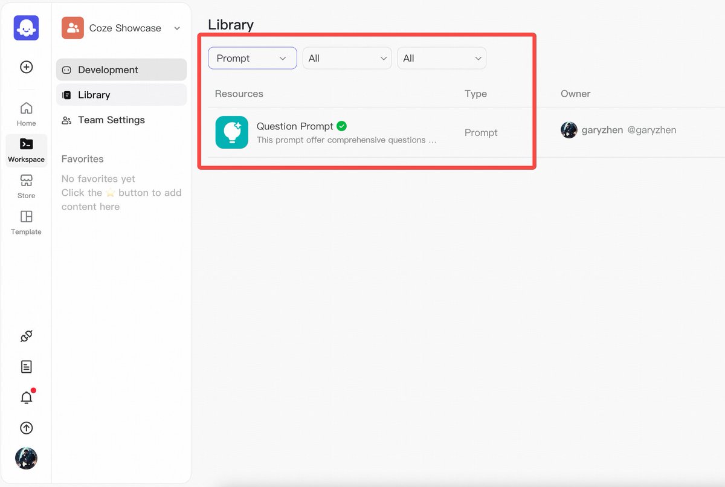
Task: Click the garyzhen owner name
Action: 602,130
